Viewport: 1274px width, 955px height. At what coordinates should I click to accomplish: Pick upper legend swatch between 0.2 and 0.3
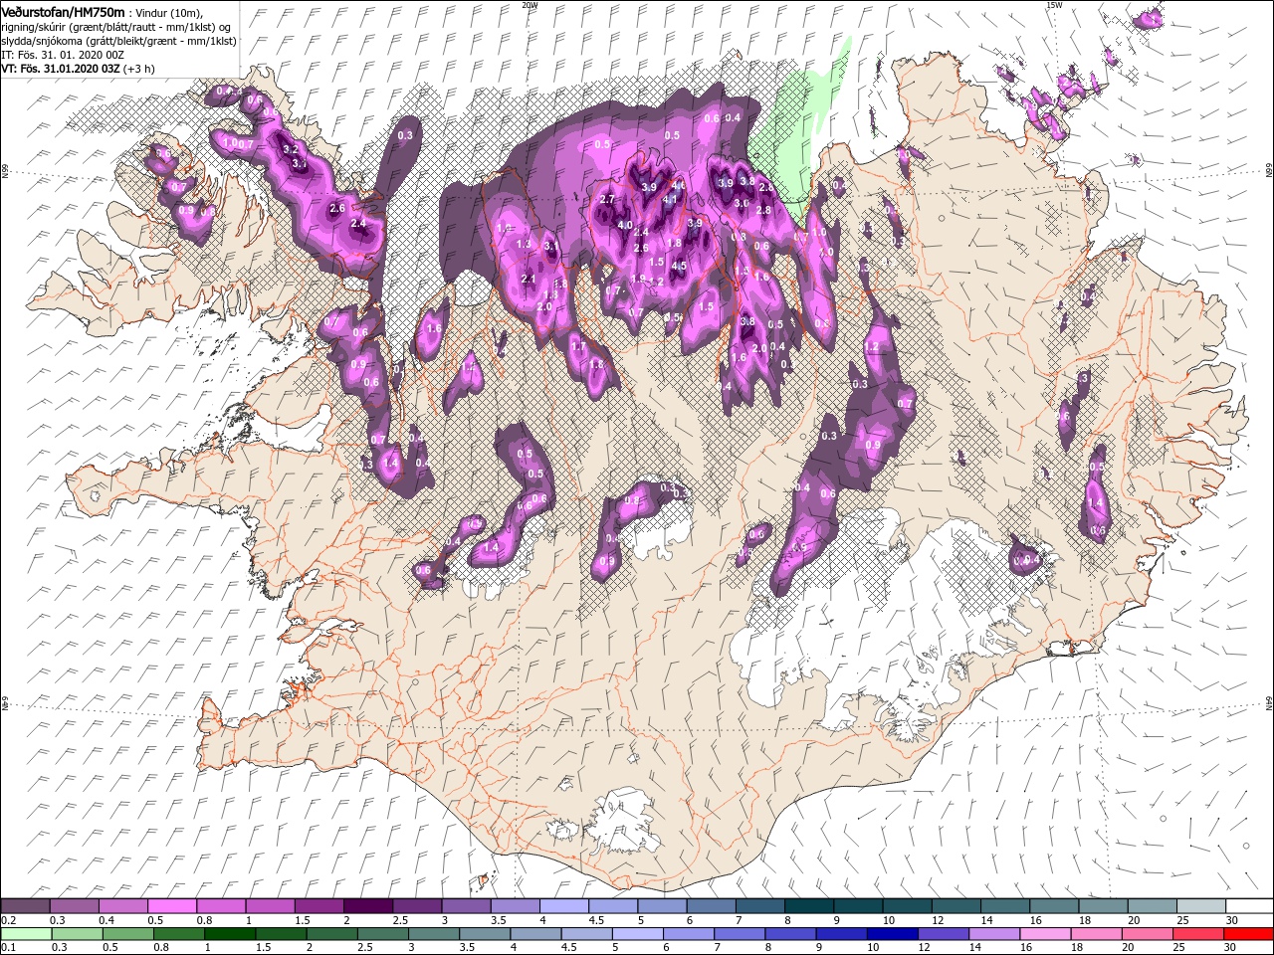pos(25,906)
